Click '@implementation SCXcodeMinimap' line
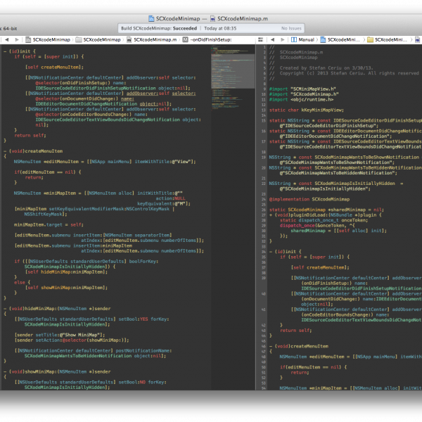422x422 pixels. pyautogui.click(x=309, y=199)
